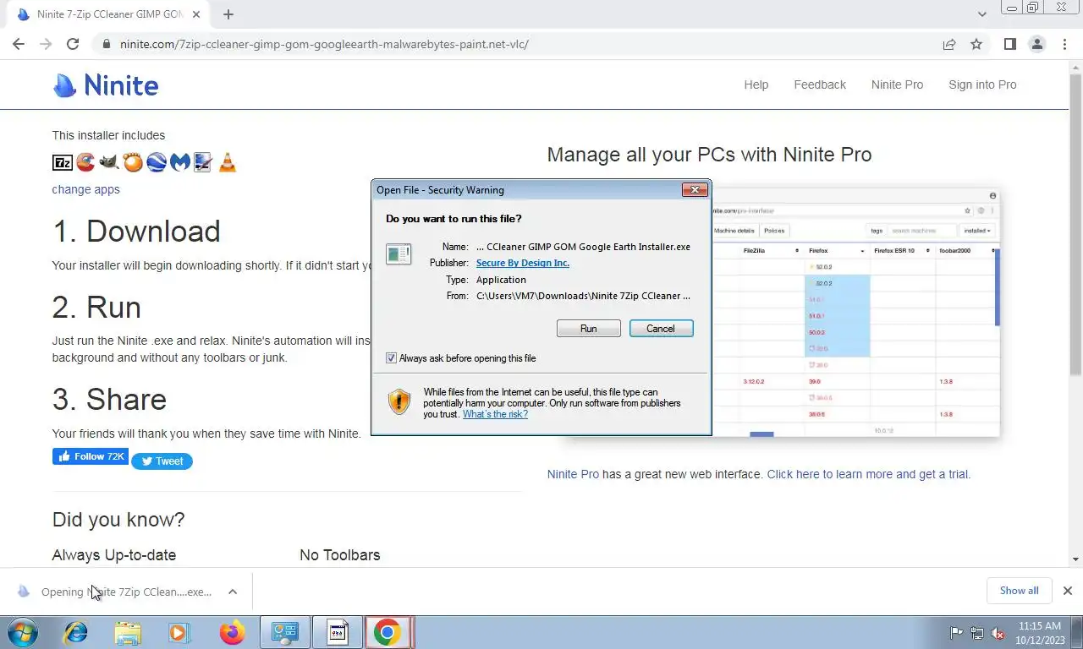
Task: Click Show all downloads
Action: [x=1019, y=591]
